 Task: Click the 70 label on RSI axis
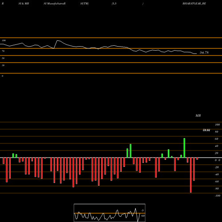(x=3, y=51)
